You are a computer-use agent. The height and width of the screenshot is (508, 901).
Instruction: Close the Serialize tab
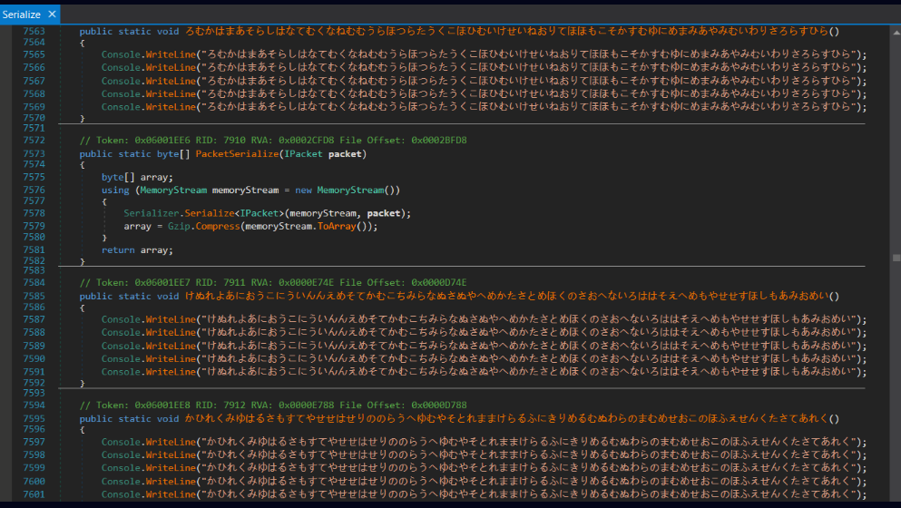(53, 15)
